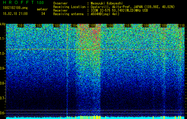Select the observer name Masayuki Kobayashi
Viewport: 187px width, 119px height.
coord(107,4)
